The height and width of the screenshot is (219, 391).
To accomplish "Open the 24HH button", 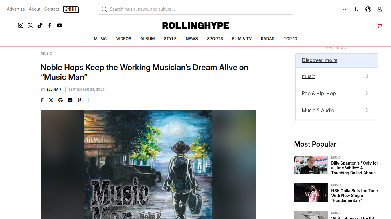I will click(71, 9).
